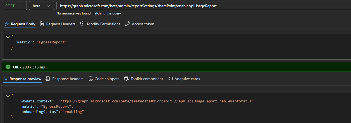Open the Code snippets tab
This screenshot has width=351, height=123.
104,79
